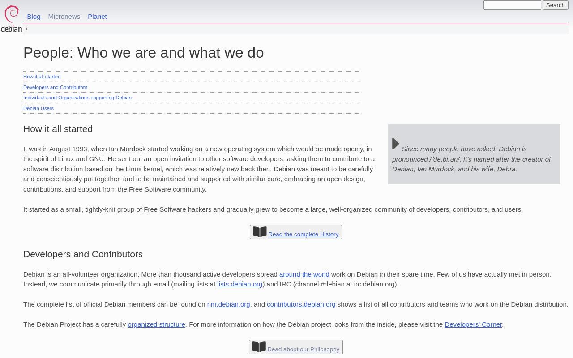573x358 pixels.
Task: Click the page title People: Who we are
Action: 143,53
